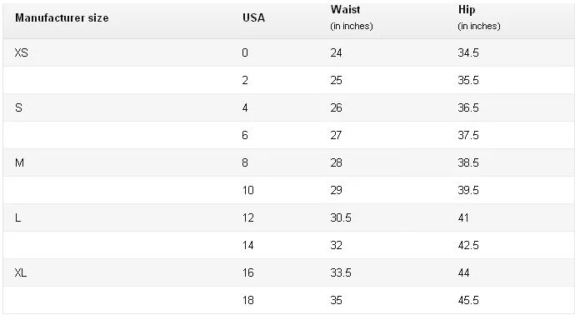
Task: Click the hip value 38.5
Action: coord(468,162)
